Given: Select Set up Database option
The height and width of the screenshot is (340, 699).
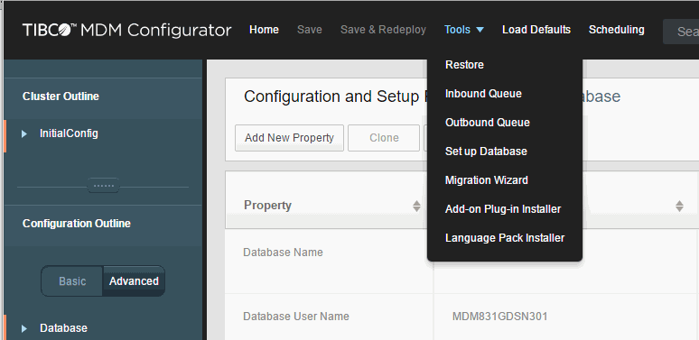Looking at the screenshot, I should [x=486, y=152].
